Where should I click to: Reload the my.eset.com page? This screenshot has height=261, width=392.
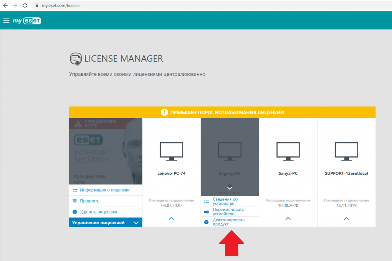pos(25,5)
